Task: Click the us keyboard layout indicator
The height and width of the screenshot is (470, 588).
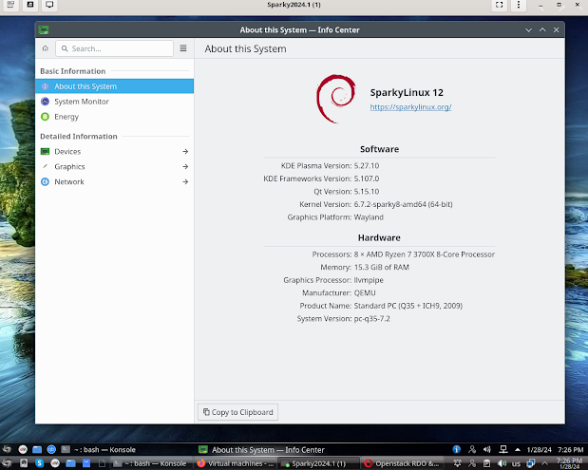Action: pos(517,463)
